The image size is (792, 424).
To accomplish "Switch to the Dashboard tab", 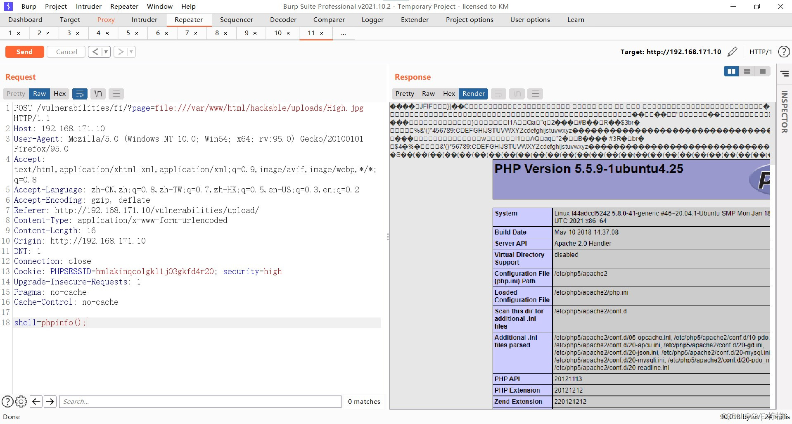I will pos(25,19).
